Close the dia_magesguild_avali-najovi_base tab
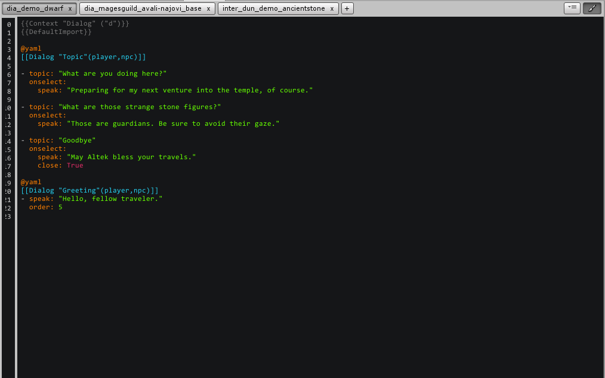605x378 pixels. click(208, 8)
